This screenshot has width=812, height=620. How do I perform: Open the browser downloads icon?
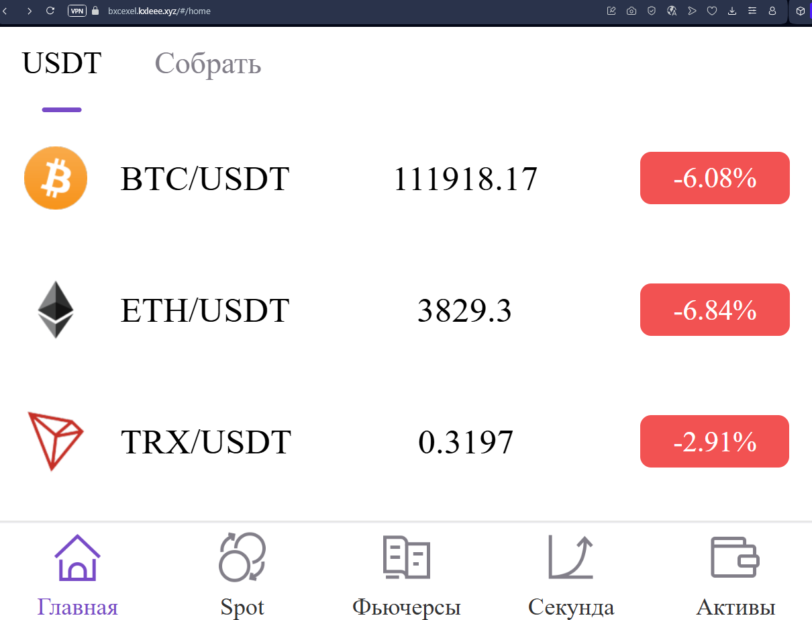[x=732, y=11]
